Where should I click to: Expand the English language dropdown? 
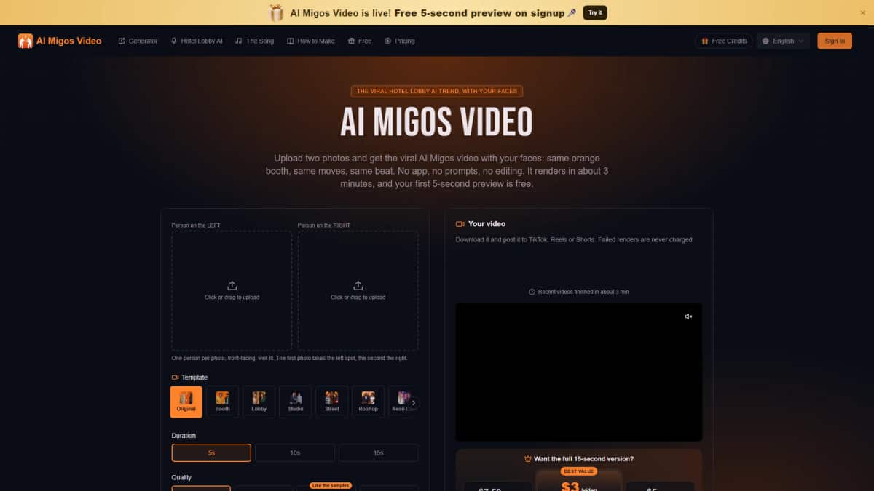point(784,41)
